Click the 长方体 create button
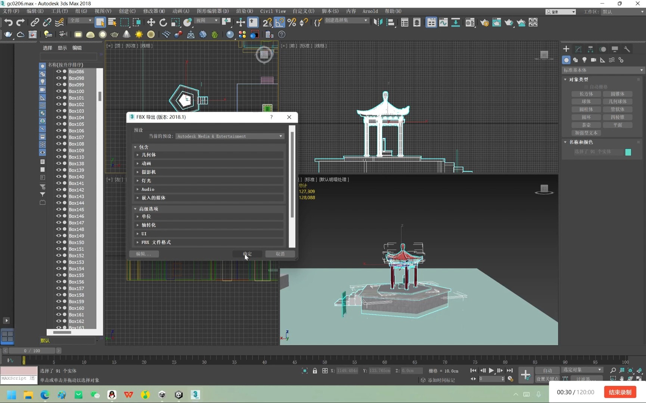 click(x=586, y=94)
